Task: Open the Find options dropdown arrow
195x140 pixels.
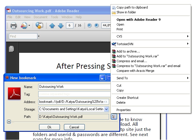Action: pyautogui.click(x=39, y=36)
